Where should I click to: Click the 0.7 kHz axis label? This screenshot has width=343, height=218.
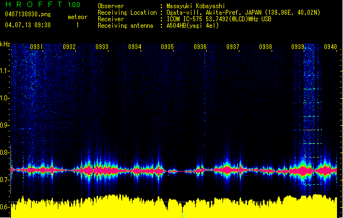pyautogui.click(x=5, y=180)
